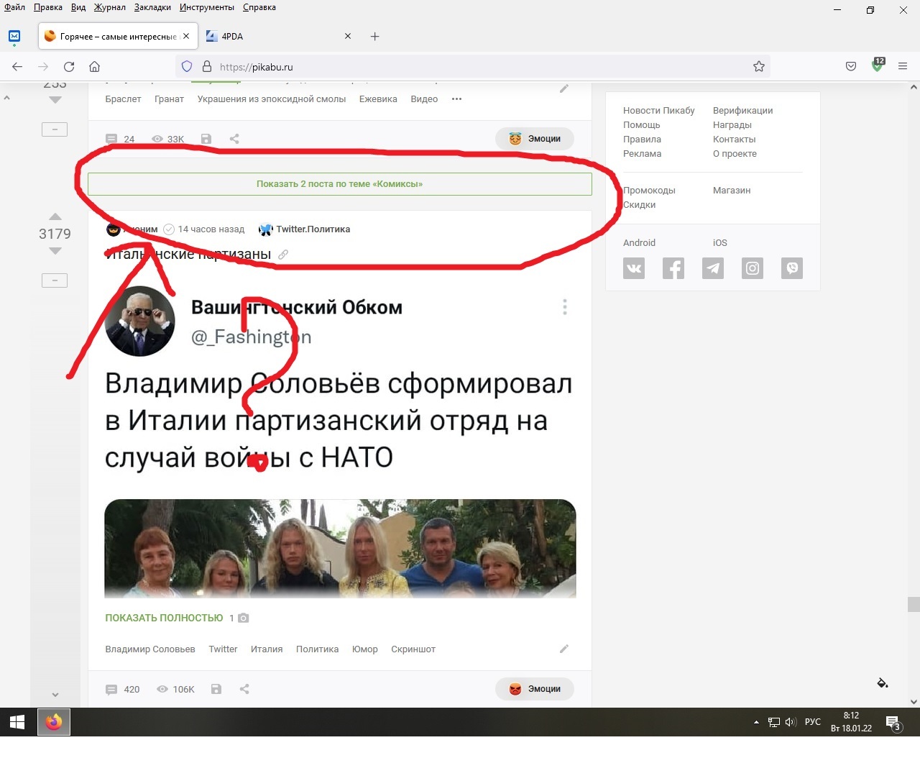This screenshot has height=758, width=920.
Task: Select the Владимир Соловьев tag
Action: (150, 649)
